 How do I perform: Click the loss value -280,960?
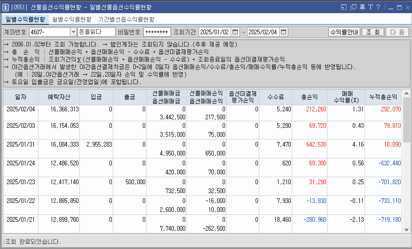coord(315,219)
